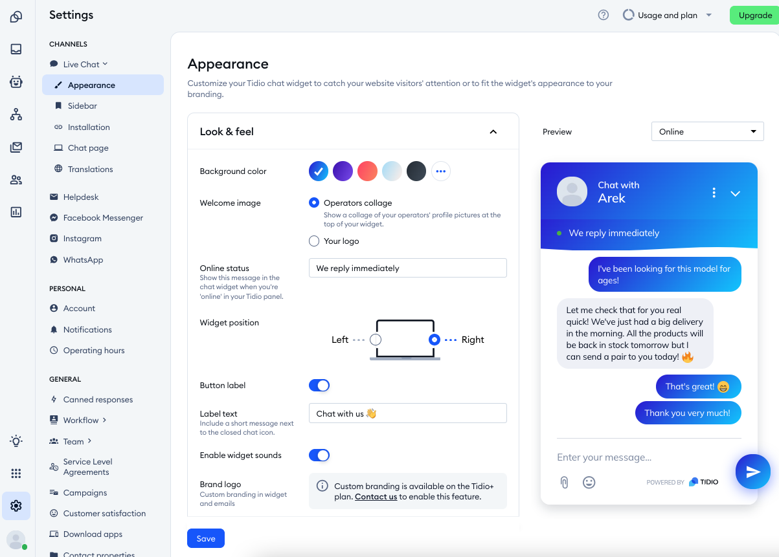
Task: Go to Canned responses settings
Action: point(98,400)
